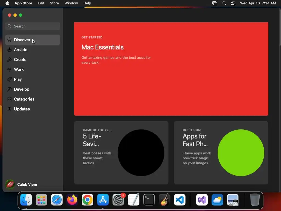Open the Help menu

(x=87, y=3)
